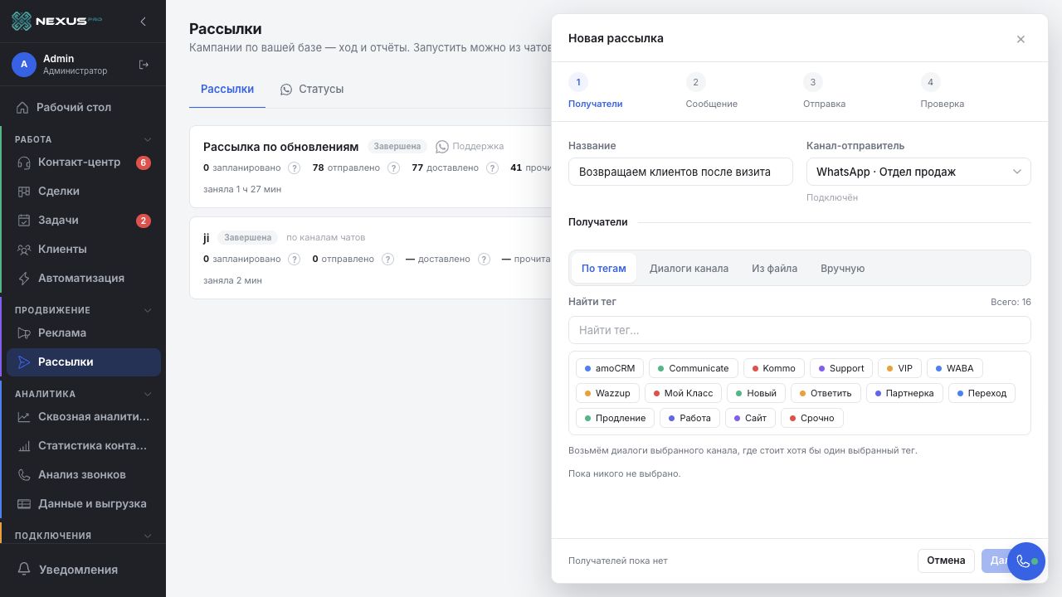Open Контакт-центр in the sidebar
The width and height of the screenshot is (1062, 597).
(x=83, y=163)
